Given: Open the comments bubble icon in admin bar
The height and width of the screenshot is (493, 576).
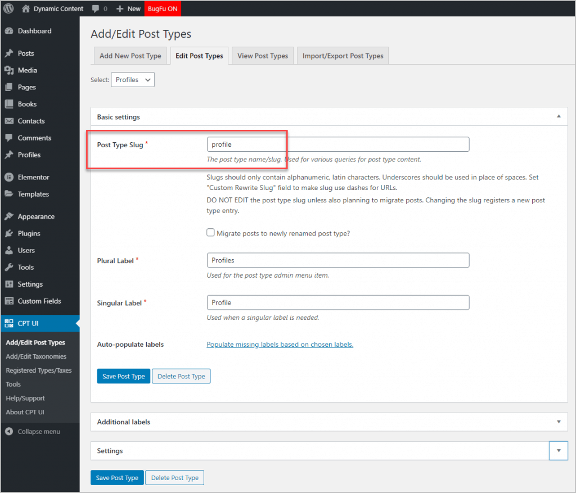Looking at the screenshot, I should (x=96, y=8).
